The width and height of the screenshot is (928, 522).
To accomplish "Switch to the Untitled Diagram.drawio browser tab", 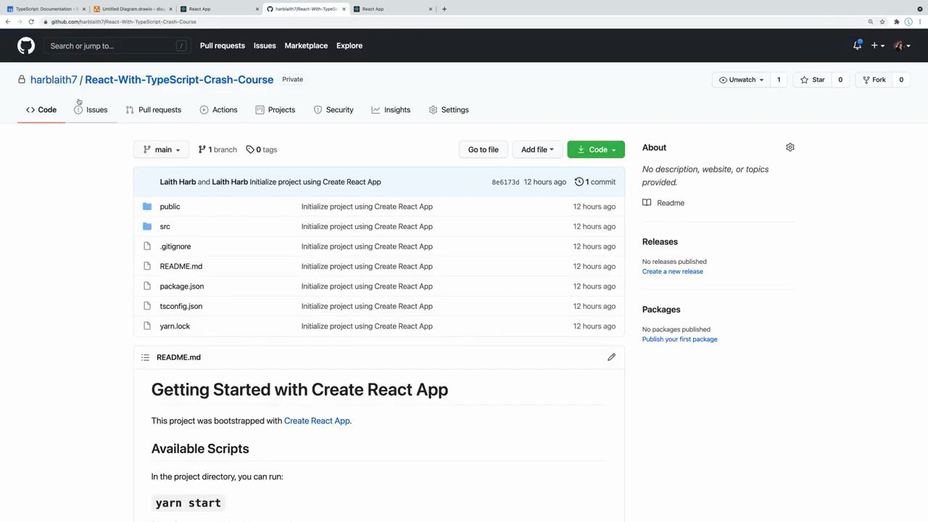I will click(x=133, y=9).
